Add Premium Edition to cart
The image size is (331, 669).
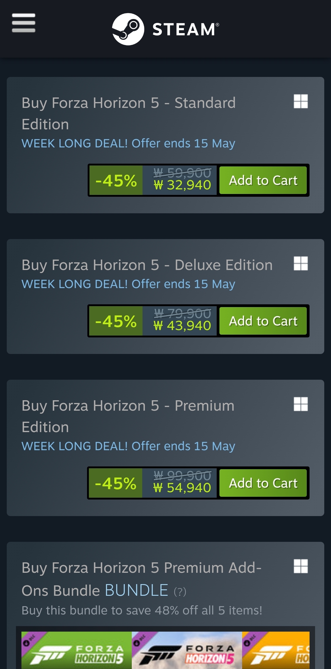[263, 483]
